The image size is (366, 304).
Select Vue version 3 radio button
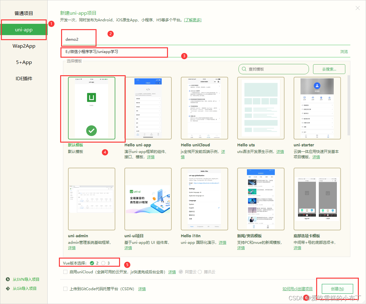[103, 263]
